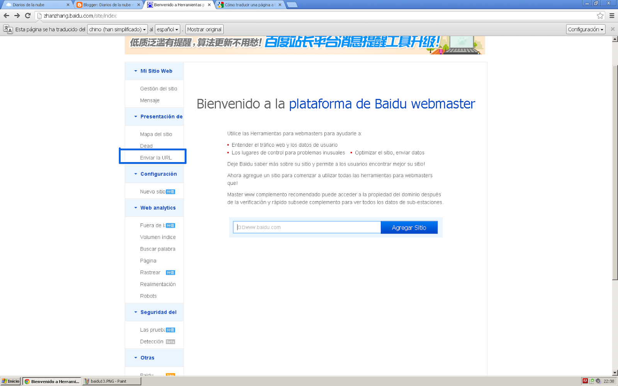Switch to 'Blogger: Diarios de la nube' tab

click(108, 5)
